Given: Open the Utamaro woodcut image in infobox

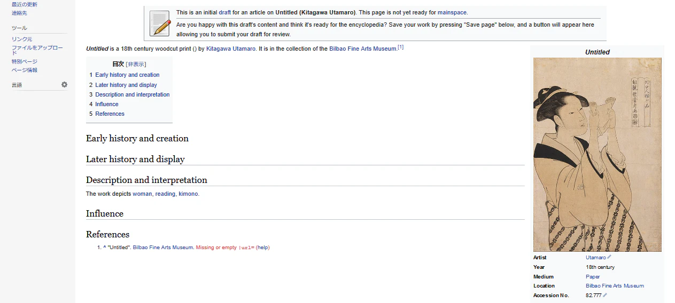Looking at the screenshot, I should [597, 155].
